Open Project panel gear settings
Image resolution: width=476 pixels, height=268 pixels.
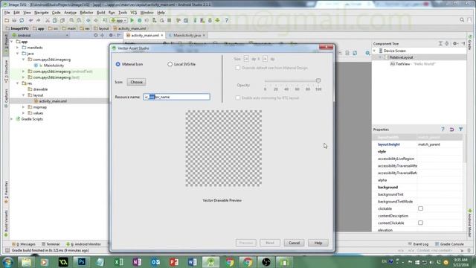pyautogui.click(x=111, y=35)
